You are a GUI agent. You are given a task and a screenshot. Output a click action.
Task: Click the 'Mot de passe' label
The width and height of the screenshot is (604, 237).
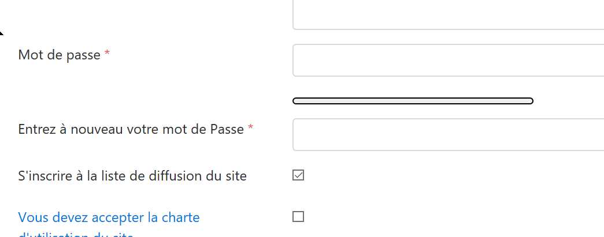pos(59,55)
